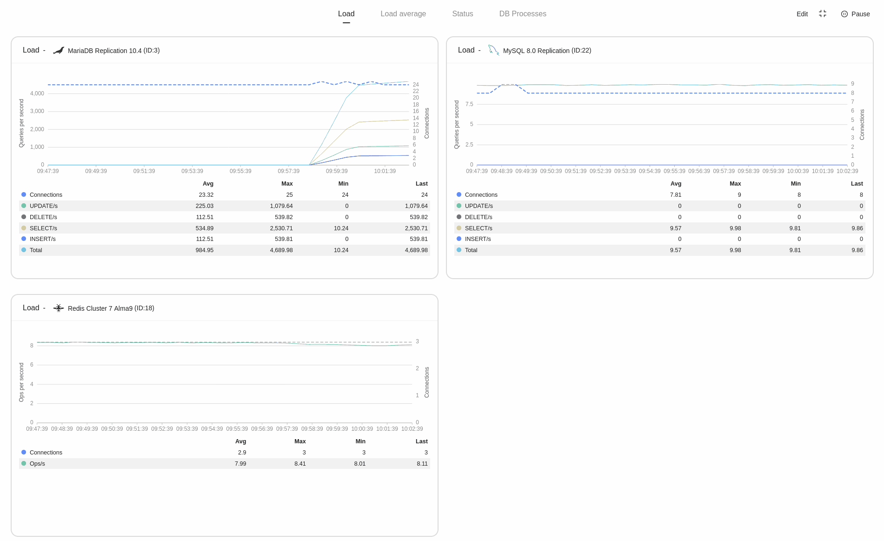Click the circular pause icon beside Pause
884x541 pixels.
[844, 14]
